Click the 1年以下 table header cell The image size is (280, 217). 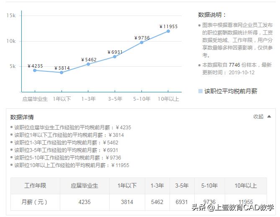(x=127, y=186)
